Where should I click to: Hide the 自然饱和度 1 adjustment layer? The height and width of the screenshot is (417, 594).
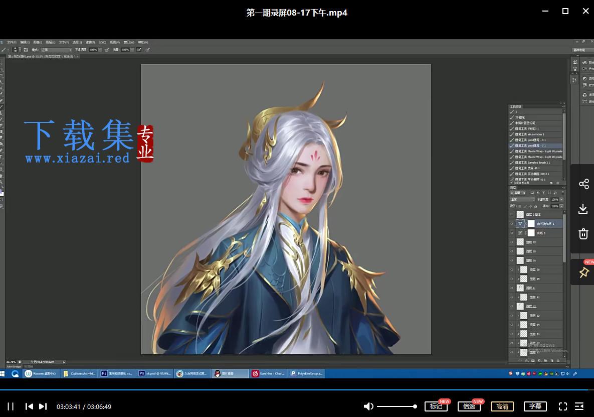tap(512, 224)
